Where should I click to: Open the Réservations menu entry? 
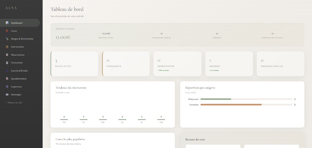tap(20, 55)
